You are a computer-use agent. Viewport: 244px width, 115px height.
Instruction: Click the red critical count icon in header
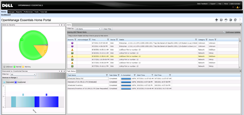[x=233, y=7]
